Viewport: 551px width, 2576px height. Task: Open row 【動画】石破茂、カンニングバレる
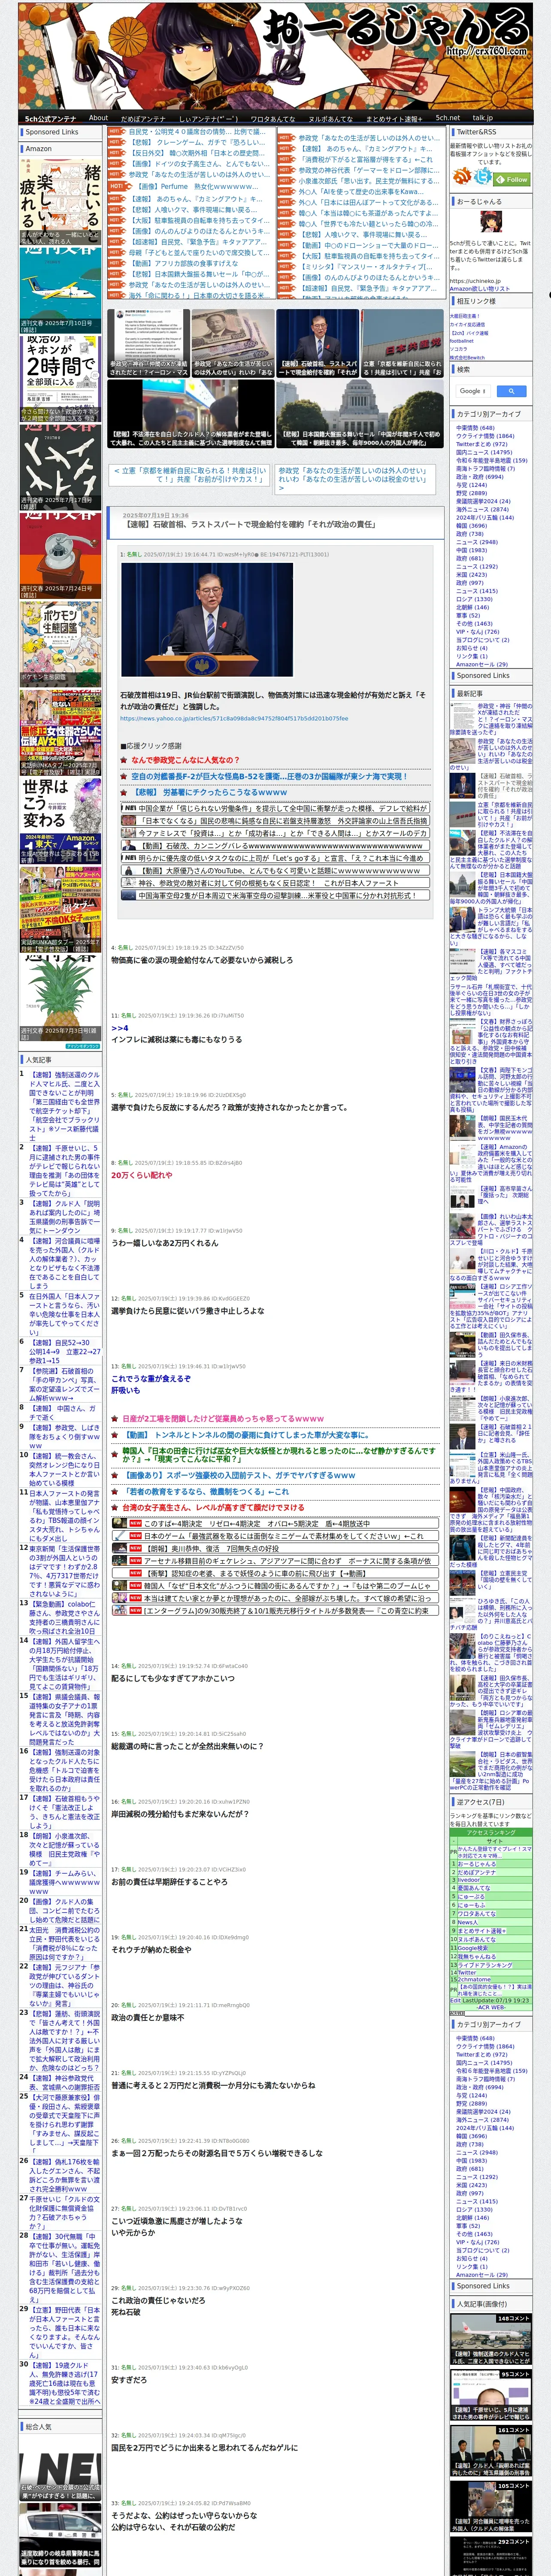tap(274, 845)
